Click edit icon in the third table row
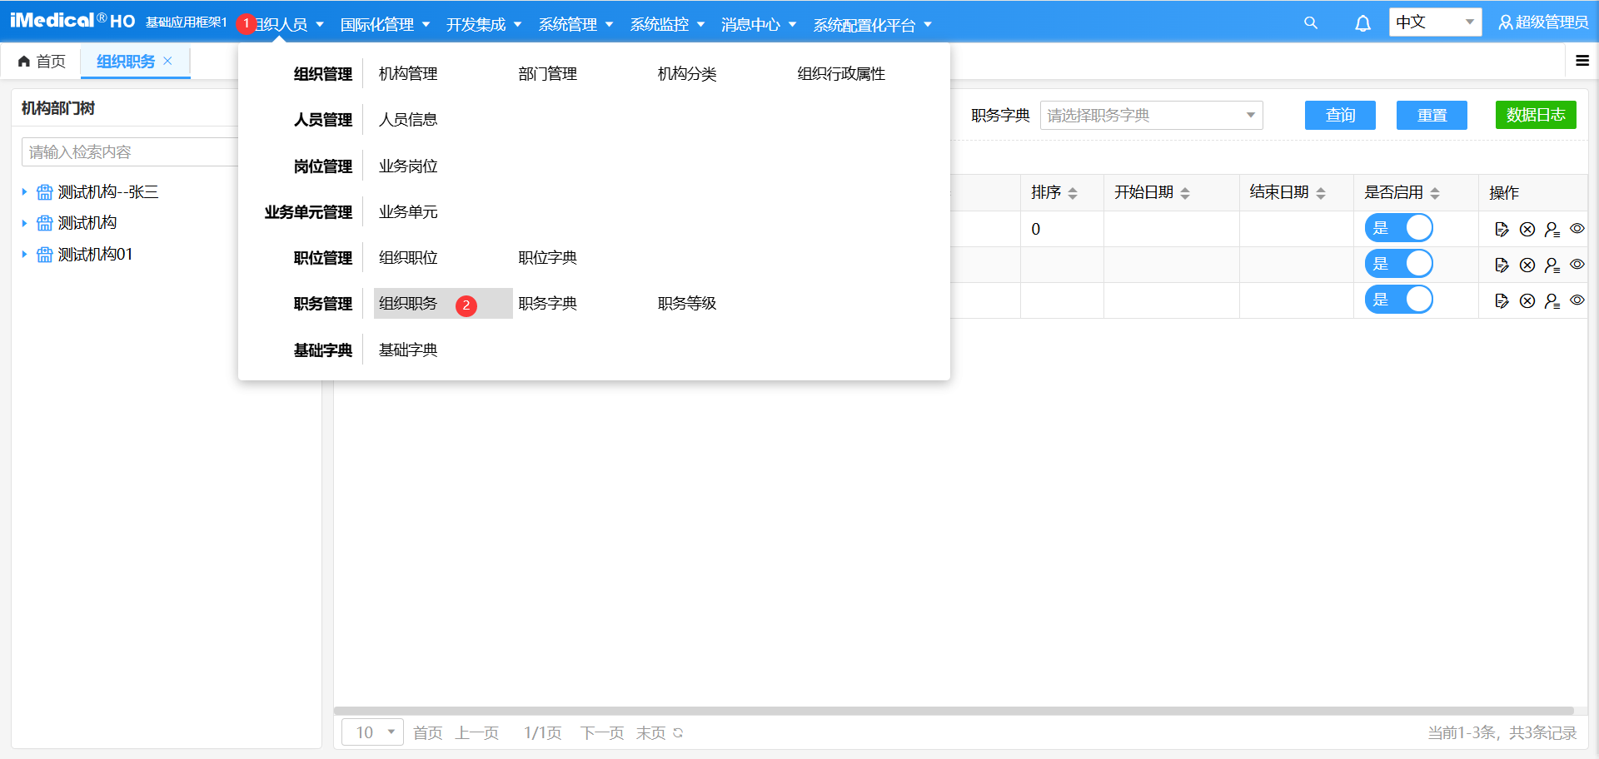Screen dimensions: 1599x759 click(x=1502, y=300)
